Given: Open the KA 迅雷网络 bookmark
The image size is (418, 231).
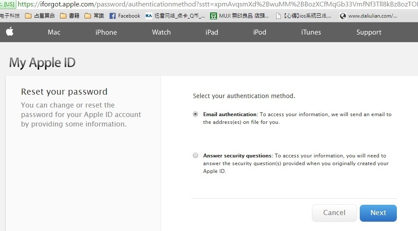Looking at the screenshot, I should [175, 16].
